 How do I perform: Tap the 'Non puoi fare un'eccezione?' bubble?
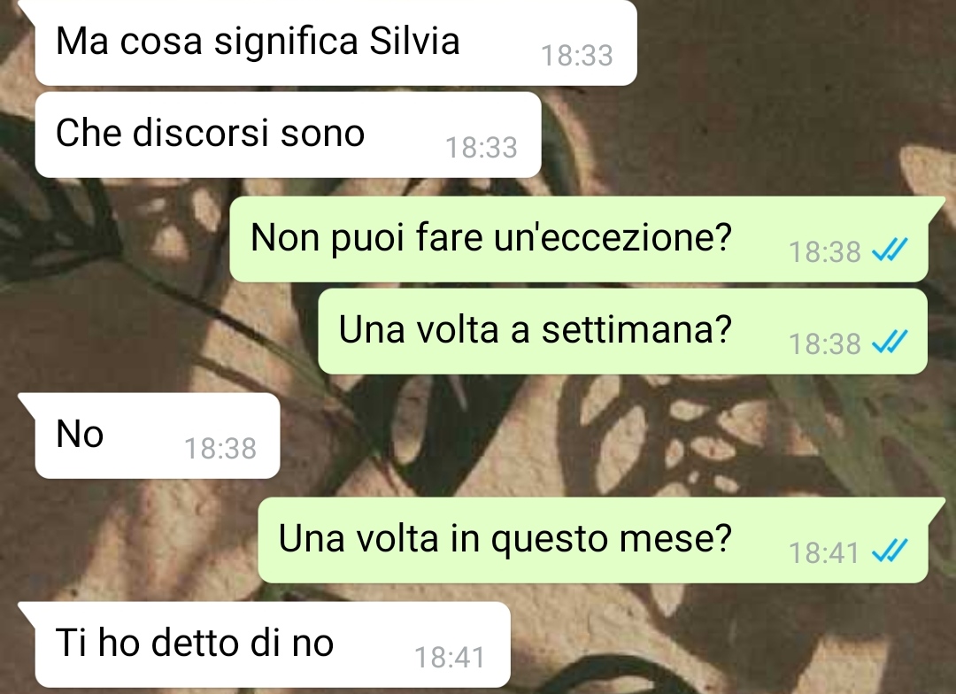click(x=579, y=239)
